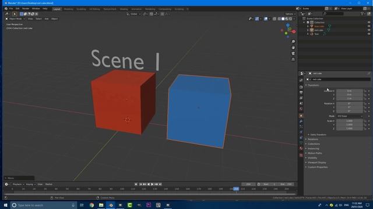373x209 pixels.
Task: Toggle the Scale X lock icon
Action: pos(365,121)
